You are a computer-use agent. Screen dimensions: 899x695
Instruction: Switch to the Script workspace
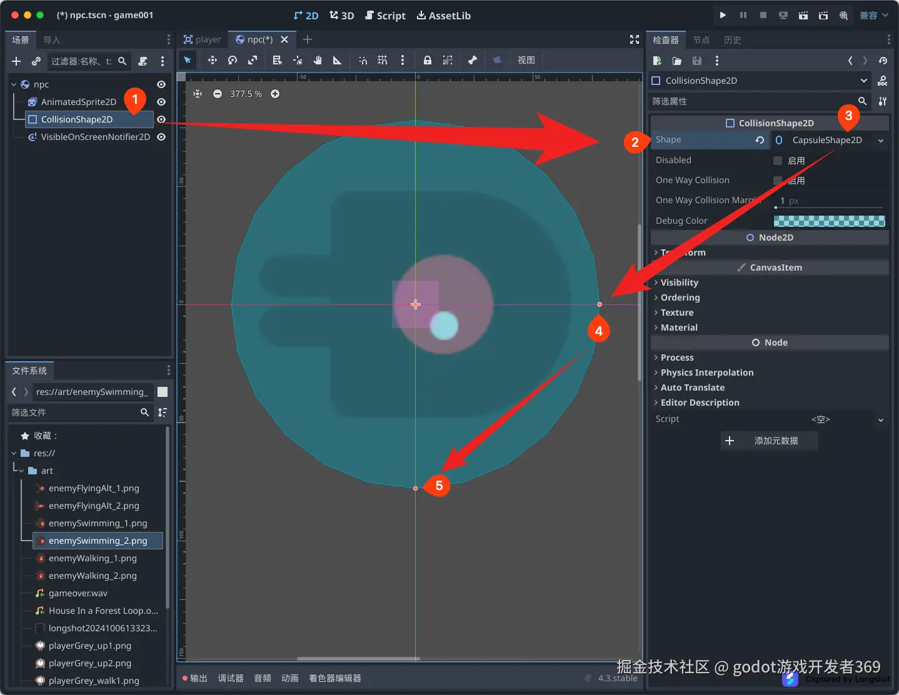[x=385, y=16]
